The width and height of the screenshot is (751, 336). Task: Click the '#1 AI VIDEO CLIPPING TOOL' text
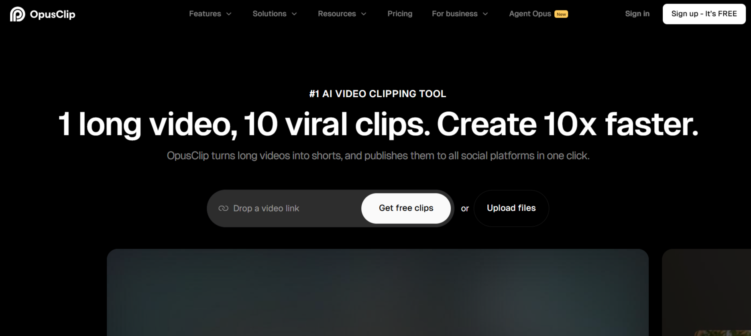coord(377,94)
